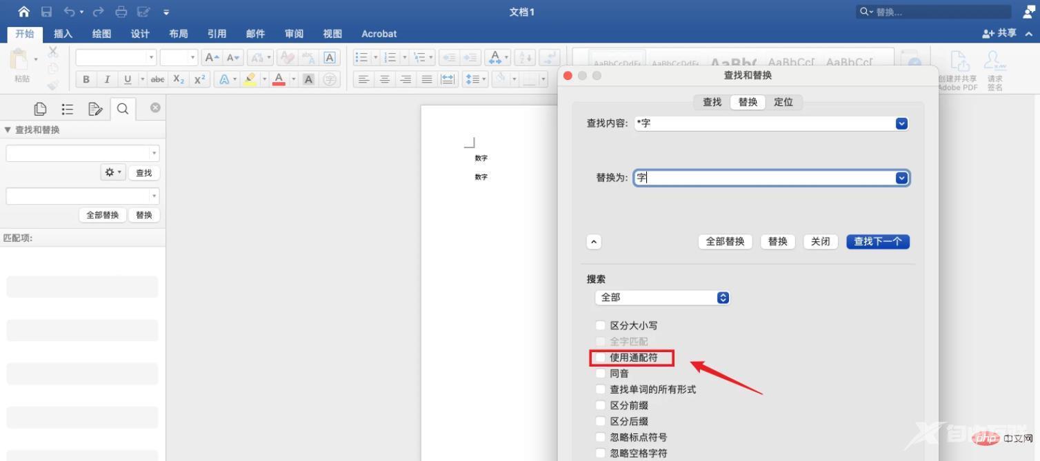
Task: Check the 区分大小写 option
Action: [601, 325]
